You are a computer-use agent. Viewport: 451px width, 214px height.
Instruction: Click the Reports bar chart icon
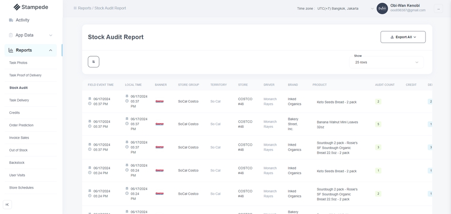point(11,50)
